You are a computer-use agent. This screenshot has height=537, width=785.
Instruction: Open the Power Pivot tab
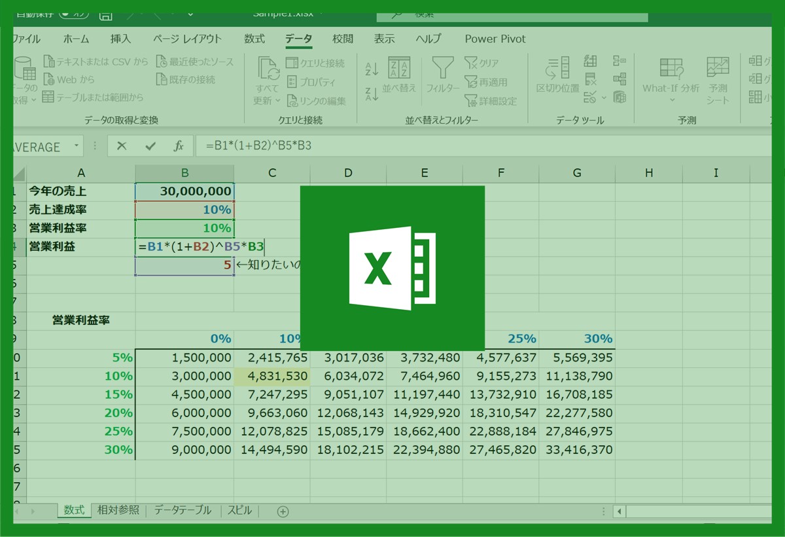pyautogui.click(x=495, y=39)
